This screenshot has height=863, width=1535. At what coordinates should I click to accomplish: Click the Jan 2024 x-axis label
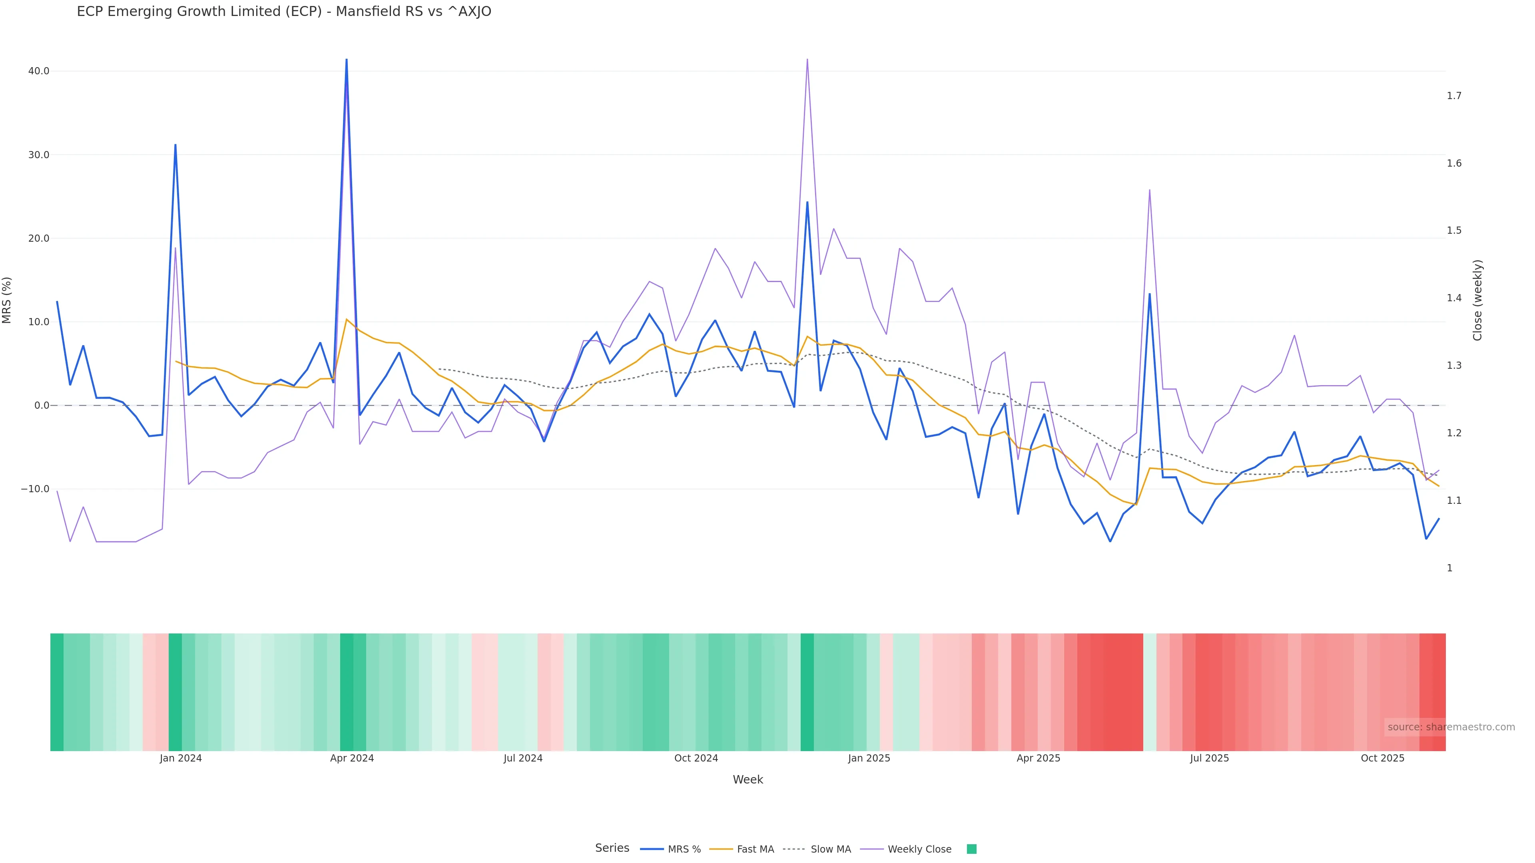[181, 759]
